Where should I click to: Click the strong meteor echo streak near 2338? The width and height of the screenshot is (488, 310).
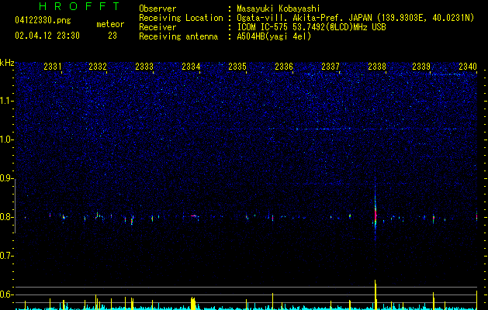coord(376,215)
